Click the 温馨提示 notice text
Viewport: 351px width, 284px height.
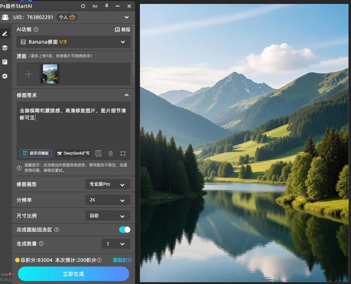[75, 168]
